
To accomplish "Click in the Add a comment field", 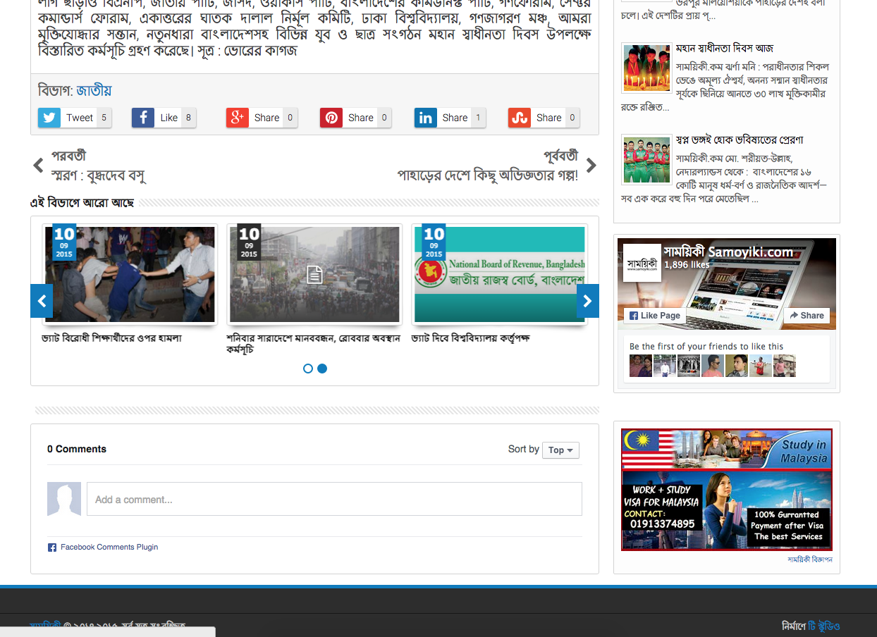I will pyautogui.click(x=334, y=499).
